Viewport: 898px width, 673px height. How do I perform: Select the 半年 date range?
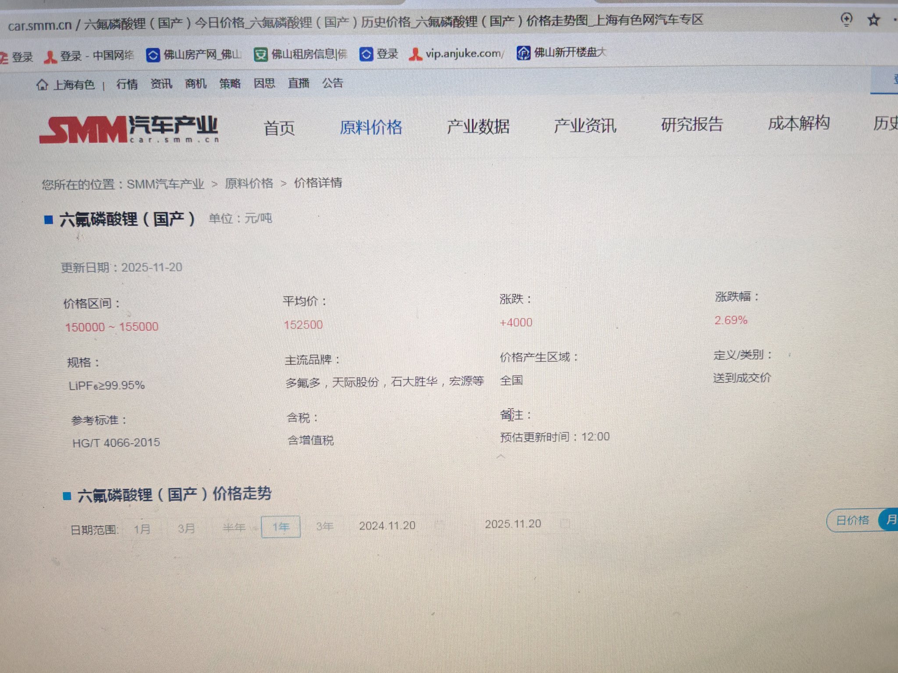click(x=234, y=528)
